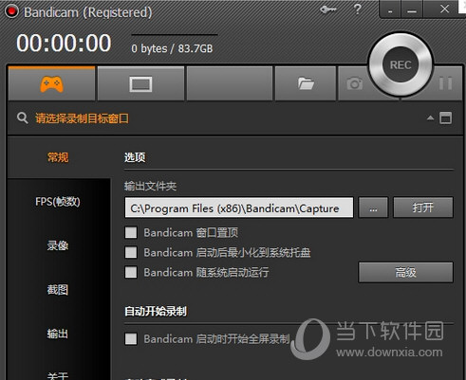Enable 启动时开始全屏录制 checkbox

pyautogui.click(x=131, y=339)
